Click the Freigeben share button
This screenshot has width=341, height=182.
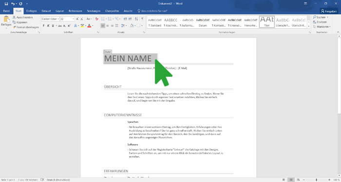[x=329, y=11]
